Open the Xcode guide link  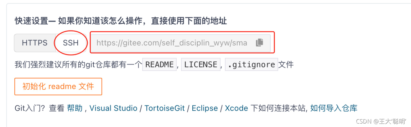point(237,108)
